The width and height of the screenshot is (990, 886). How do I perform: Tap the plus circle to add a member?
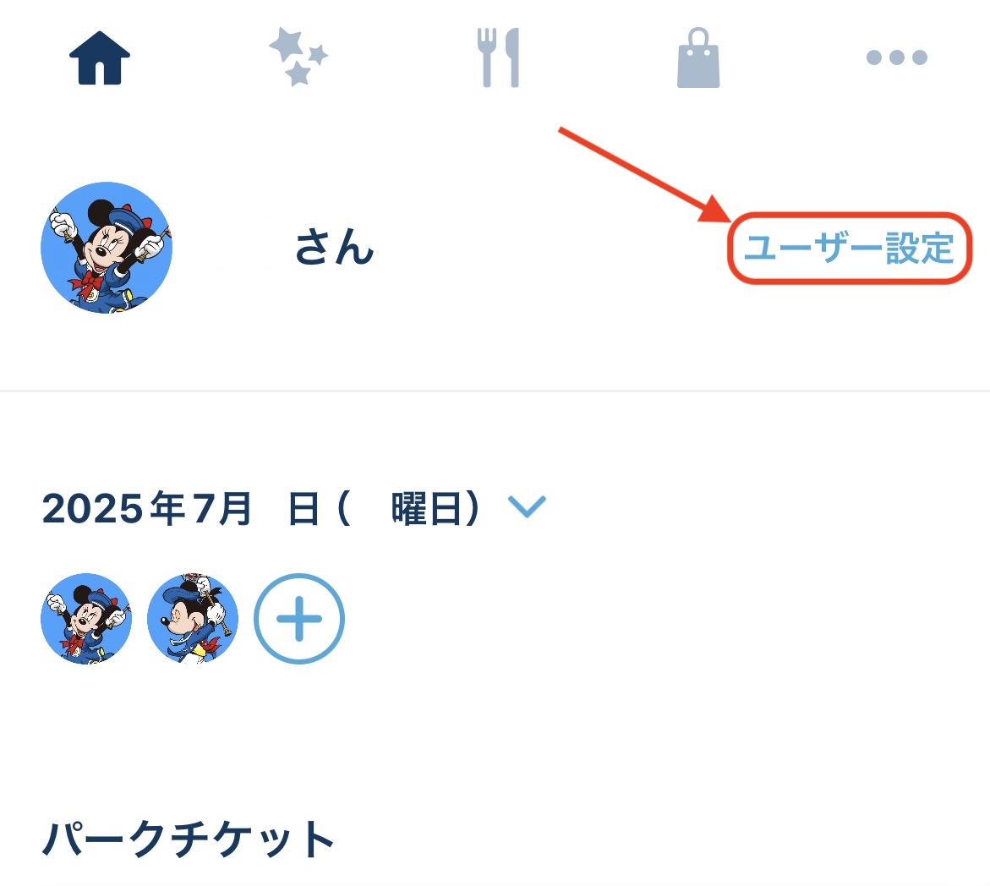[299, 618]
